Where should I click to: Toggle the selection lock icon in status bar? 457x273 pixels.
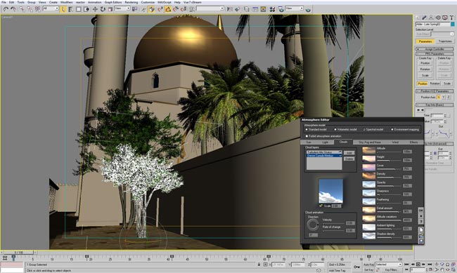259,265
